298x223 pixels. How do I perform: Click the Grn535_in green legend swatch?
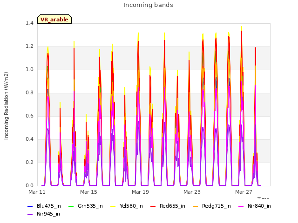pyautogui.click(x=71, y=206)
